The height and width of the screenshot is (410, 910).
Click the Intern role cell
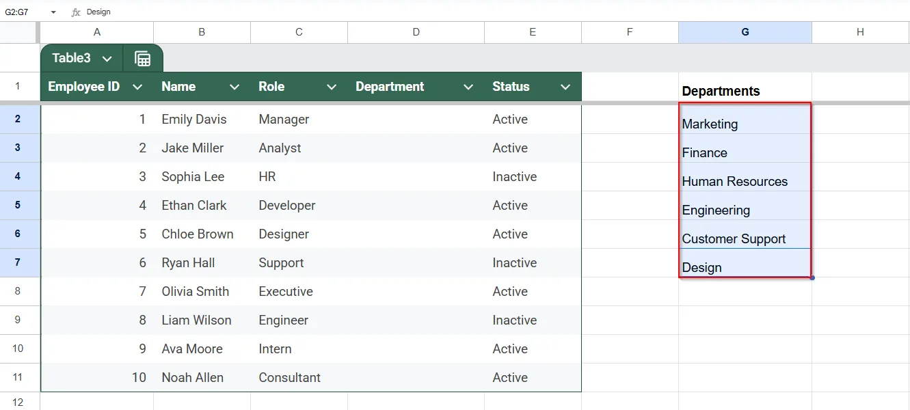pyautogui.click(x=299, y=348)
